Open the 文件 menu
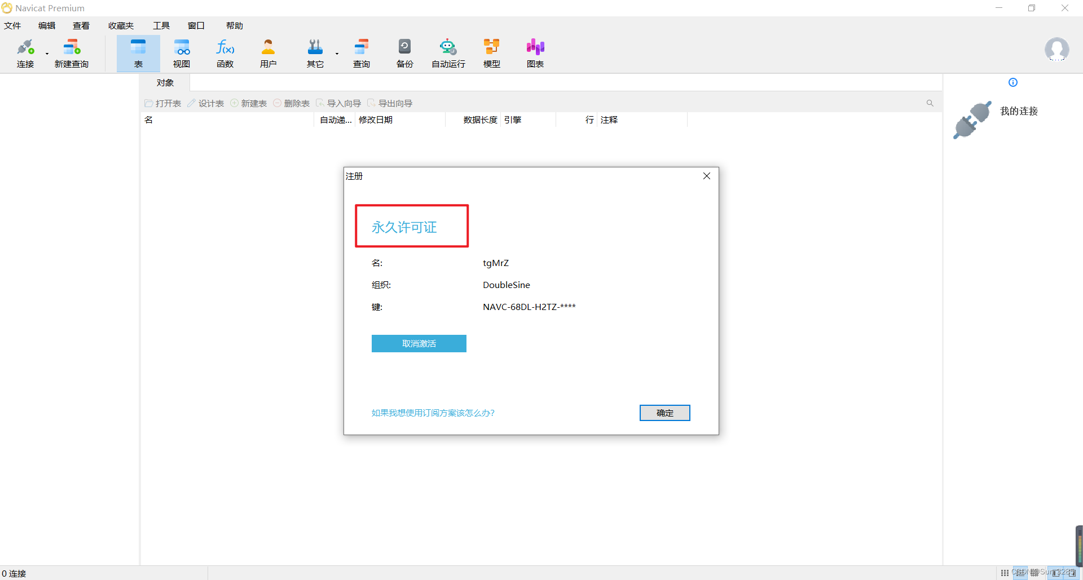 (12, 26)
